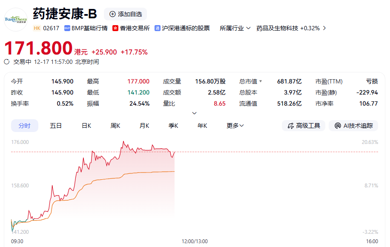Expand more stock data with chevron
Screen dimensions: 390x247
click(x=195, y=113)
